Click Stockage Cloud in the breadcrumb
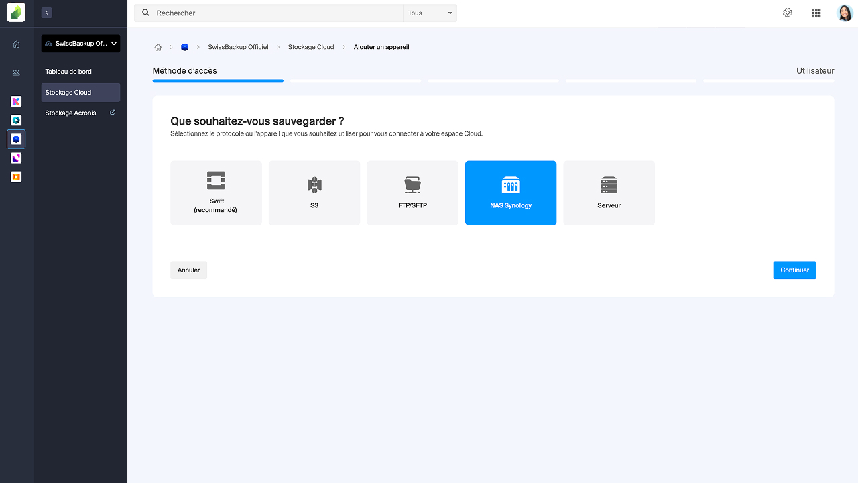The width and height of the screenshot is (858, 483). click(310, 47)
